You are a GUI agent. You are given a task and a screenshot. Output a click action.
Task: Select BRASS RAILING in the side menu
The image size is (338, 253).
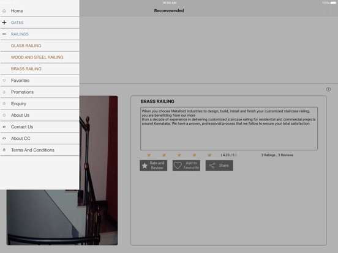pos(40,69)
